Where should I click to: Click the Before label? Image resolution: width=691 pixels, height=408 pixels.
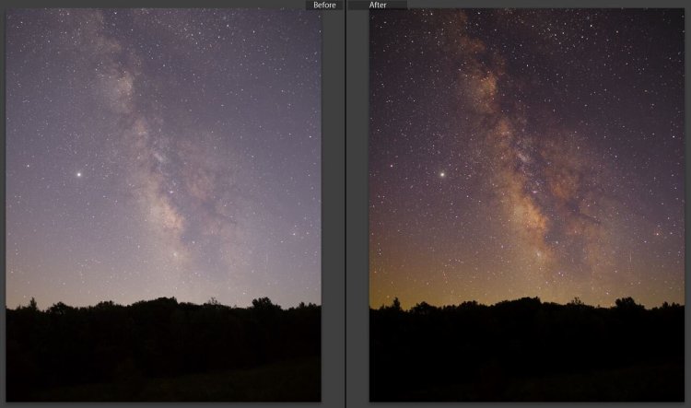[x=324, y=5]
